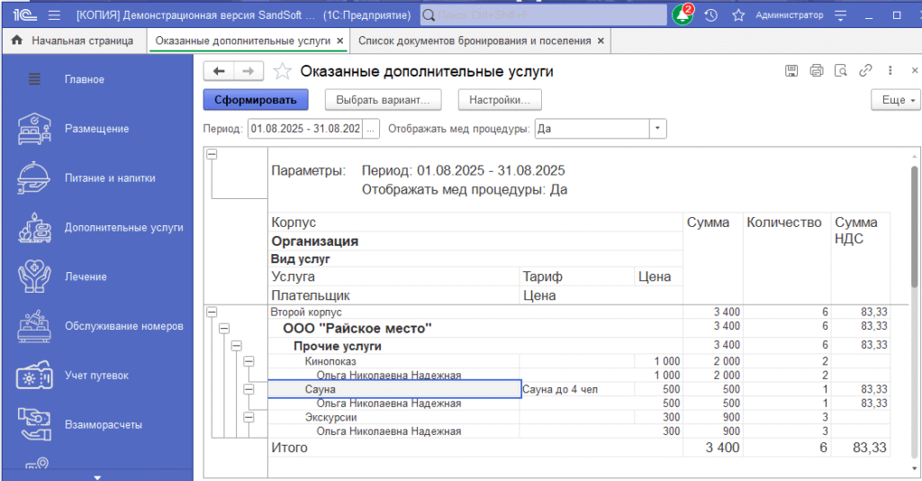Collapse the ООО "Райское место" group
The image size is (922, 481).
pos(224,329)
